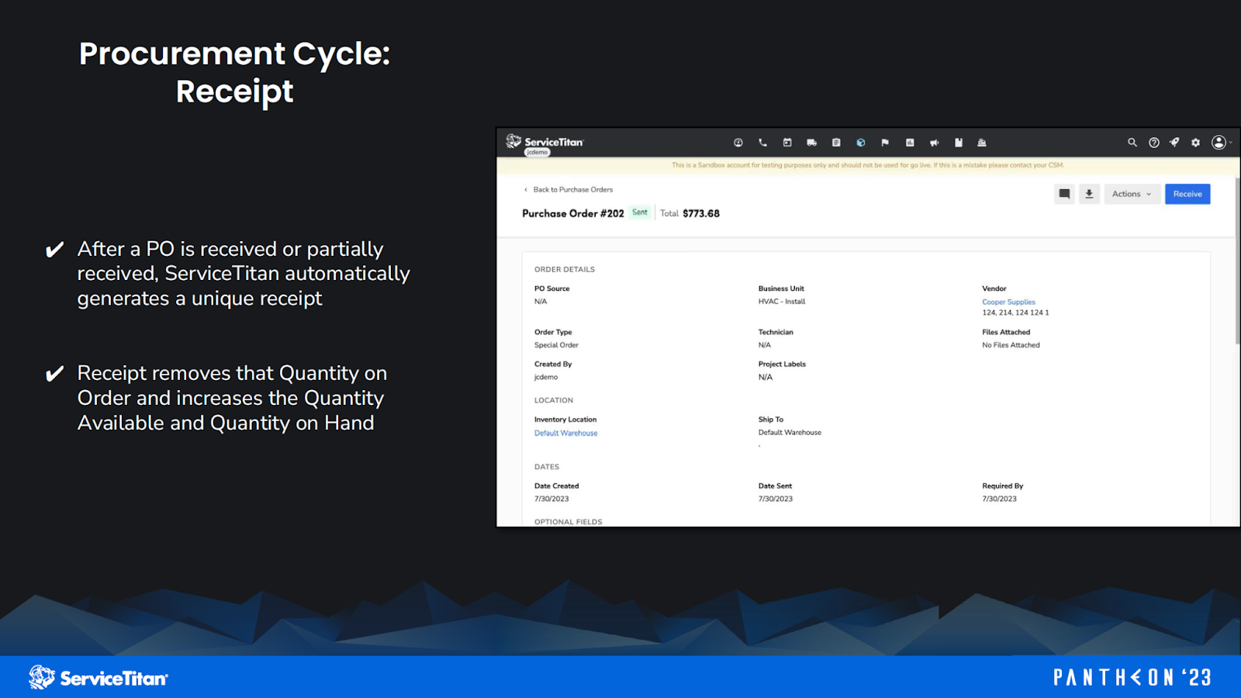The image size is (1241, 698).
Task: Open the flag icon in navbar
Action: click(885, 143)
